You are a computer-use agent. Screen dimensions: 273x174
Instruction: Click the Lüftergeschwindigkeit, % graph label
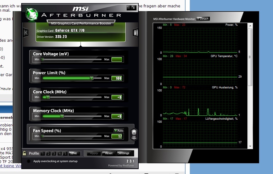click(x=221, y=119)
